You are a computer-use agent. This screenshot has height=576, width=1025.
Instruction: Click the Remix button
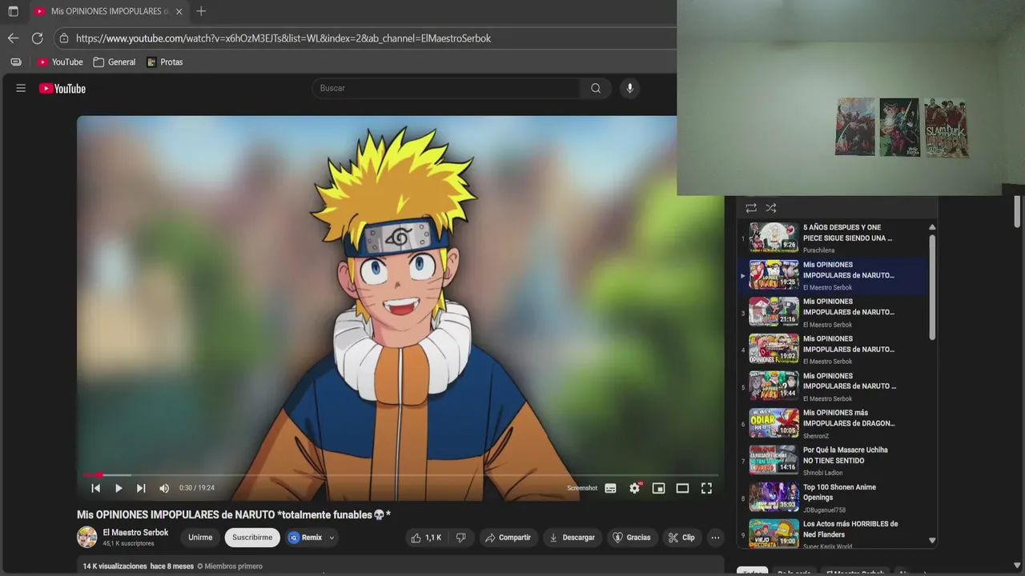(x=305, y=538)
